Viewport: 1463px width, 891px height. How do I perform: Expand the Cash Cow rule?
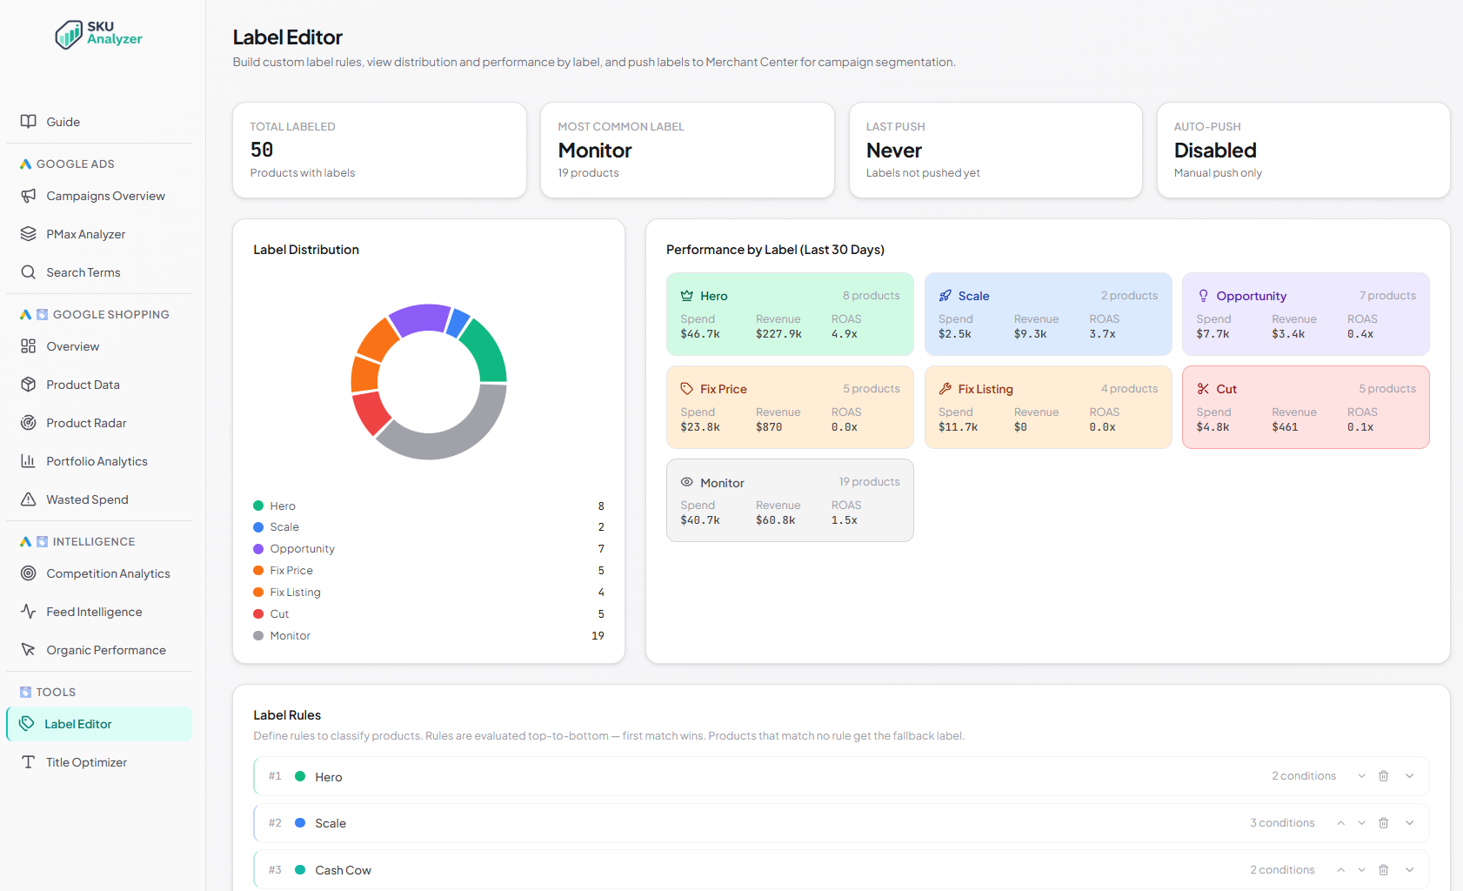pyautogui.click(x=1409, y=869)
